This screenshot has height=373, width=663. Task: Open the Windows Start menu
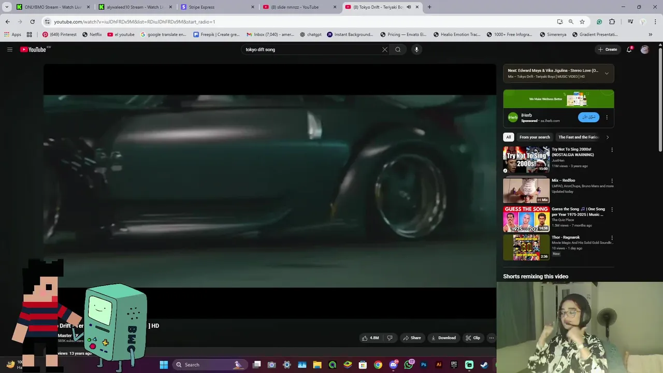[164, 365]
